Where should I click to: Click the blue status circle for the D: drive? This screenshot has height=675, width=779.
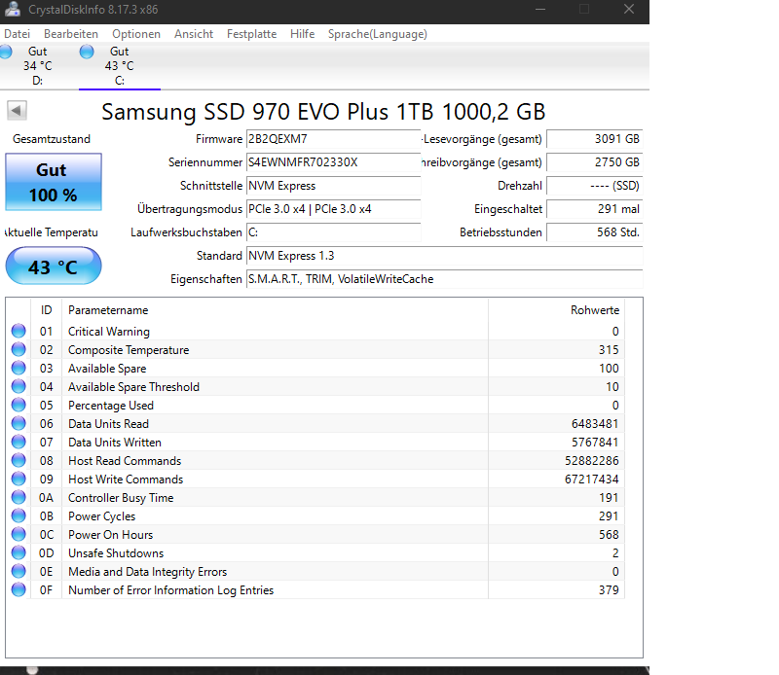point(6,51)
